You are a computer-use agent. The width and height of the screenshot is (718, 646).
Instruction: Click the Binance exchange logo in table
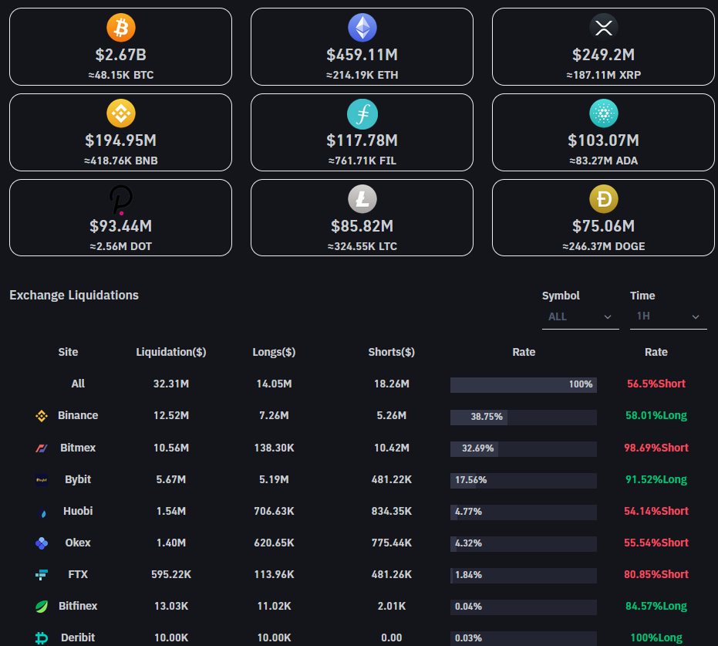coord(42,415)
